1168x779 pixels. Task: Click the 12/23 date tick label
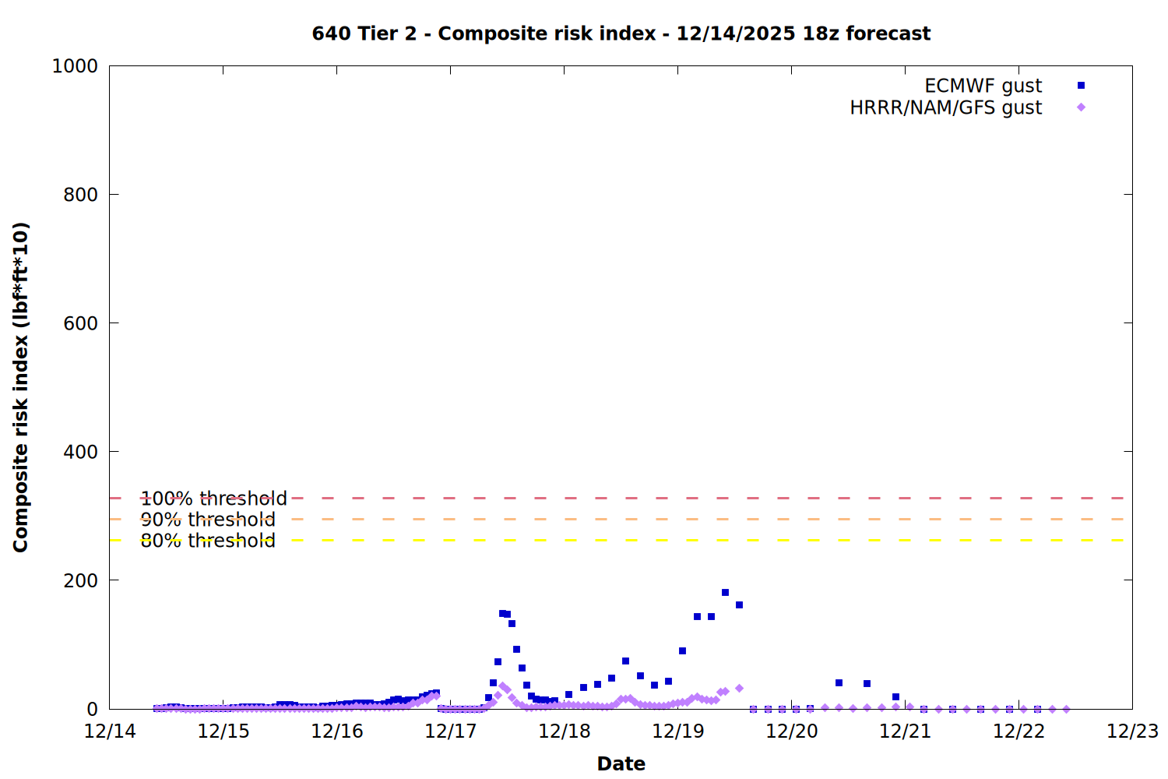1132,731
